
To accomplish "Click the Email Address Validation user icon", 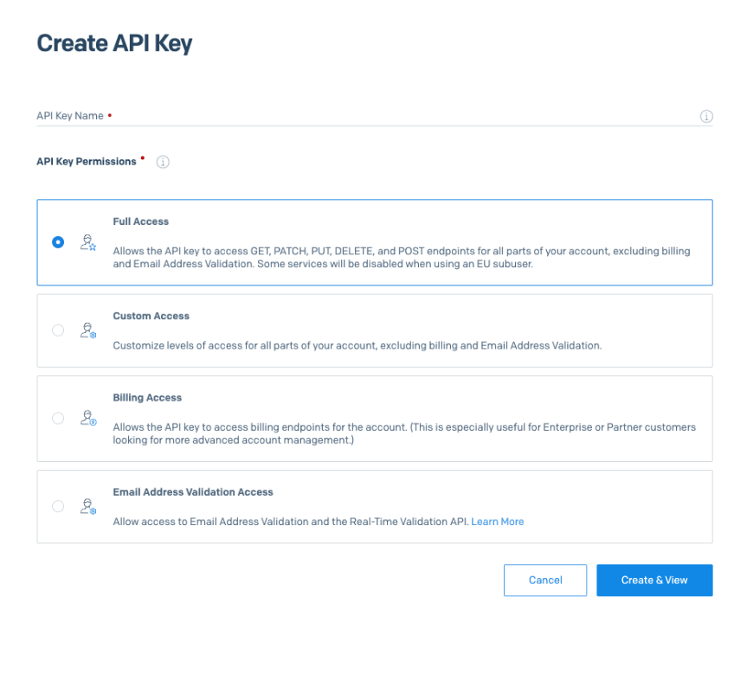I will click(88, 506).
